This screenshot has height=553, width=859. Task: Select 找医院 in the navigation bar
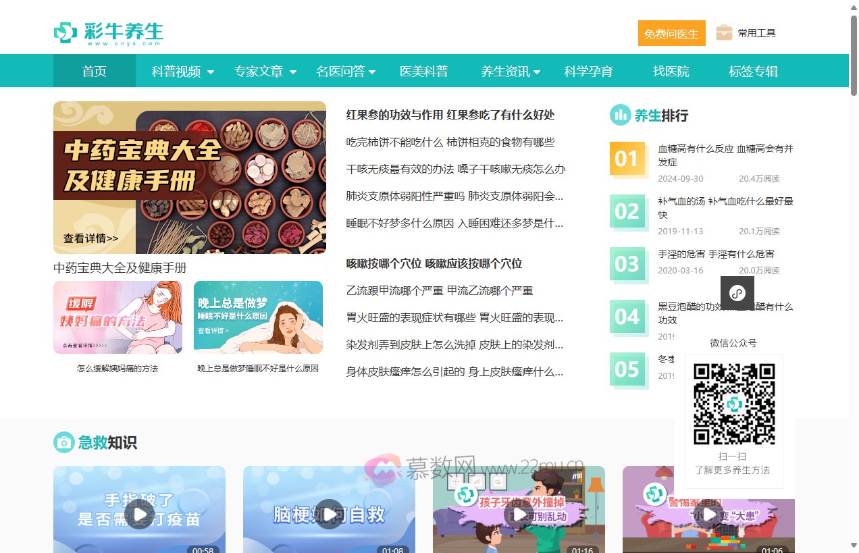coord(671,70)
